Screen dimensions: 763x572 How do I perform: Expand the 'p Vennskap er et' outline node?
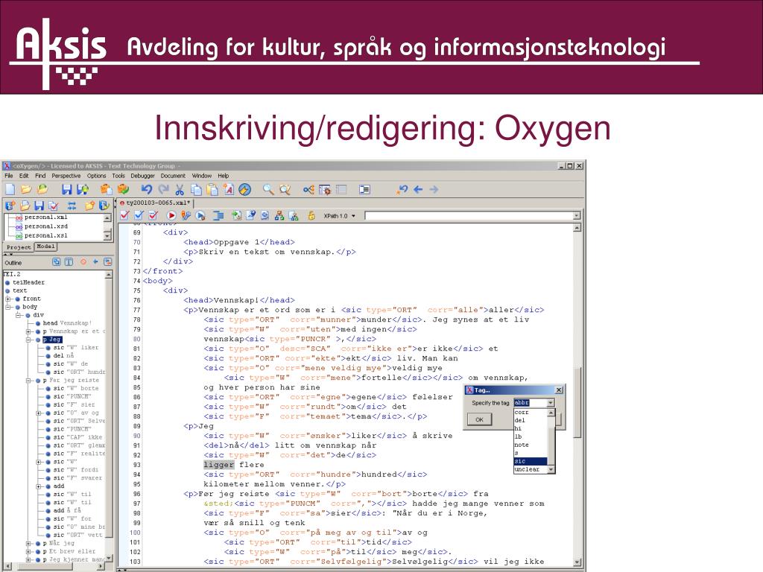(29, 331)
